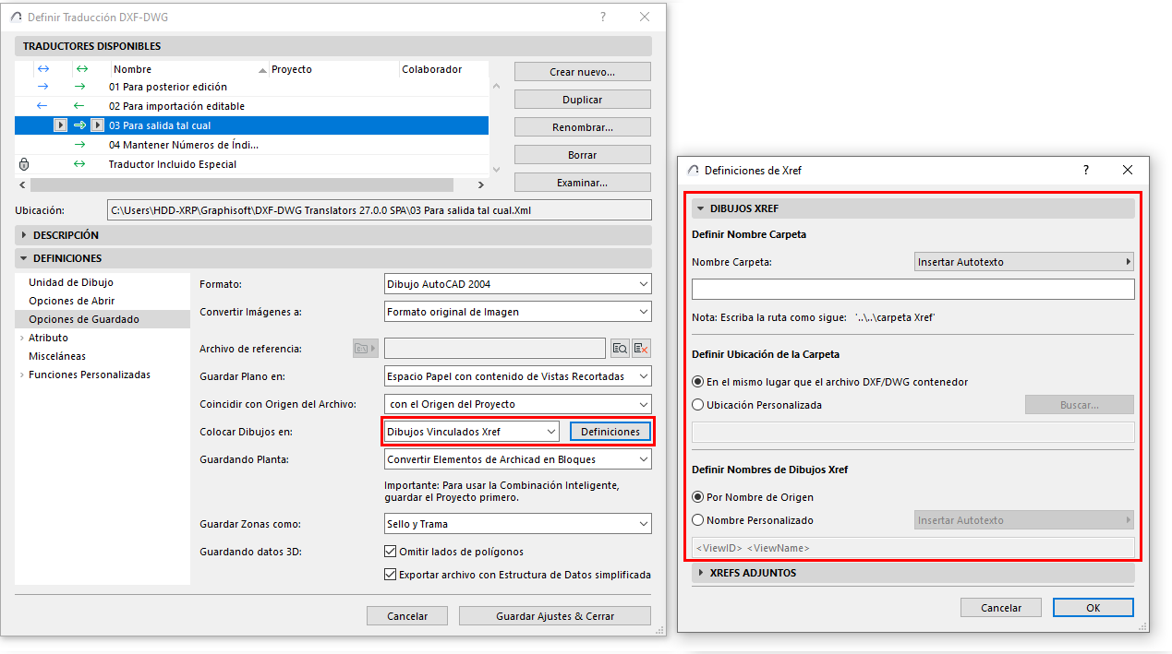
Task: Expand the Atributo tree item
Action: click(x=21, y=338)
